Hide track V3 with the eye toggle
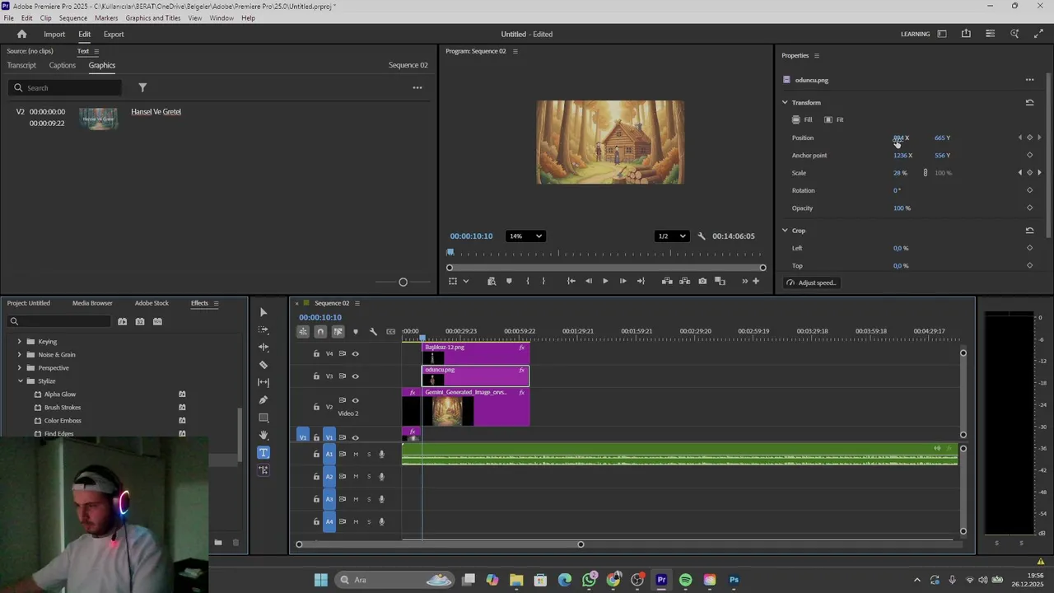 pyautogui.click(x=356, y=376)
